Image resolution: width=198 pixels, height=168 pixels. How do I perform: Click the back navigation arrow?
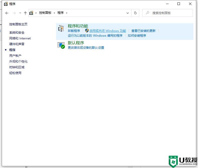[7, 13]
